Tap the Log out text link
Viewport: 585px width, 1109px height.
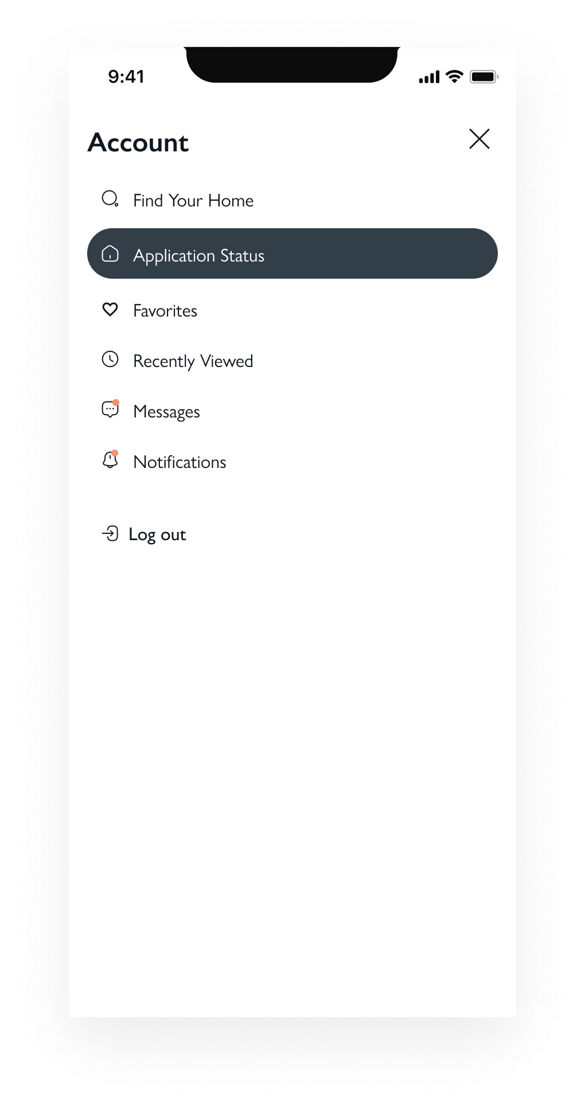[x=157, y=535]
